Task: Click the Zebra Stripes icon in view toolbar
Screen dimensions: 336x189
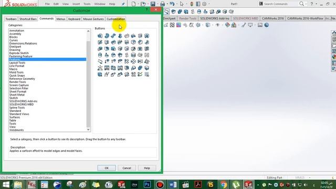Action: click(x=172, y=25)
